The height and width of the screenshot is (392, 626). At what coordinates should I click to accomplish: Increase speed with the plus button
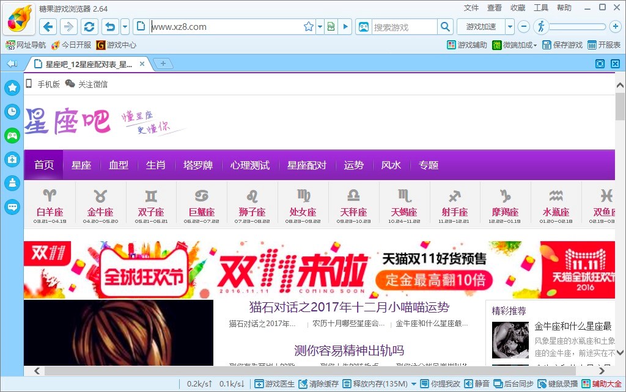[616, 27]
